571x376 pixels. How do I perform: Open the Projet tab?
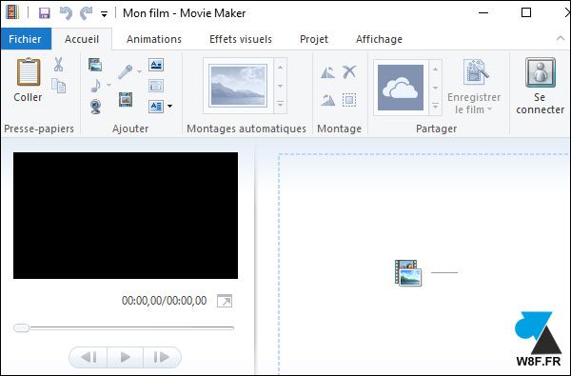pos(314,39)
